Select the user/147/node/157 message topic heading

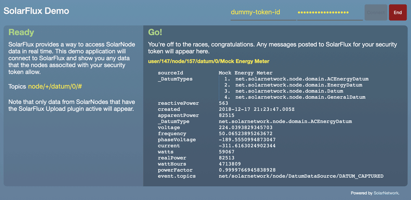pyautogui.click(x=209, y=62)
